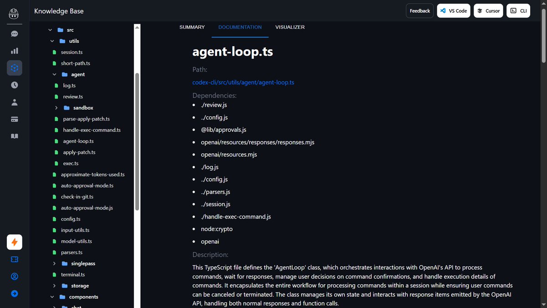Screen dimensions: 547x308
Task: Switch to the SUMMARY tab
Action: [192, 27]
